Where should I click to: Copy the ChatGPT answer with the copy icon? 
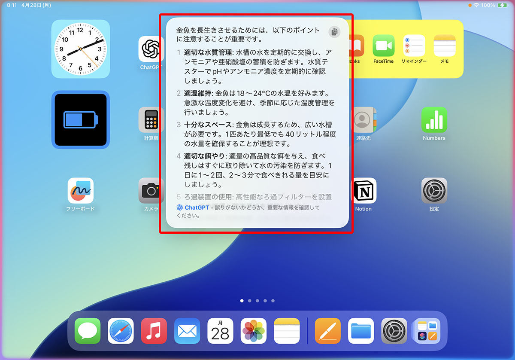[x=334, y=32]
